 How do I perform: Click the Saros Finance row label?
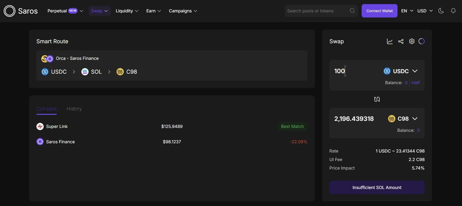(60, 142)
